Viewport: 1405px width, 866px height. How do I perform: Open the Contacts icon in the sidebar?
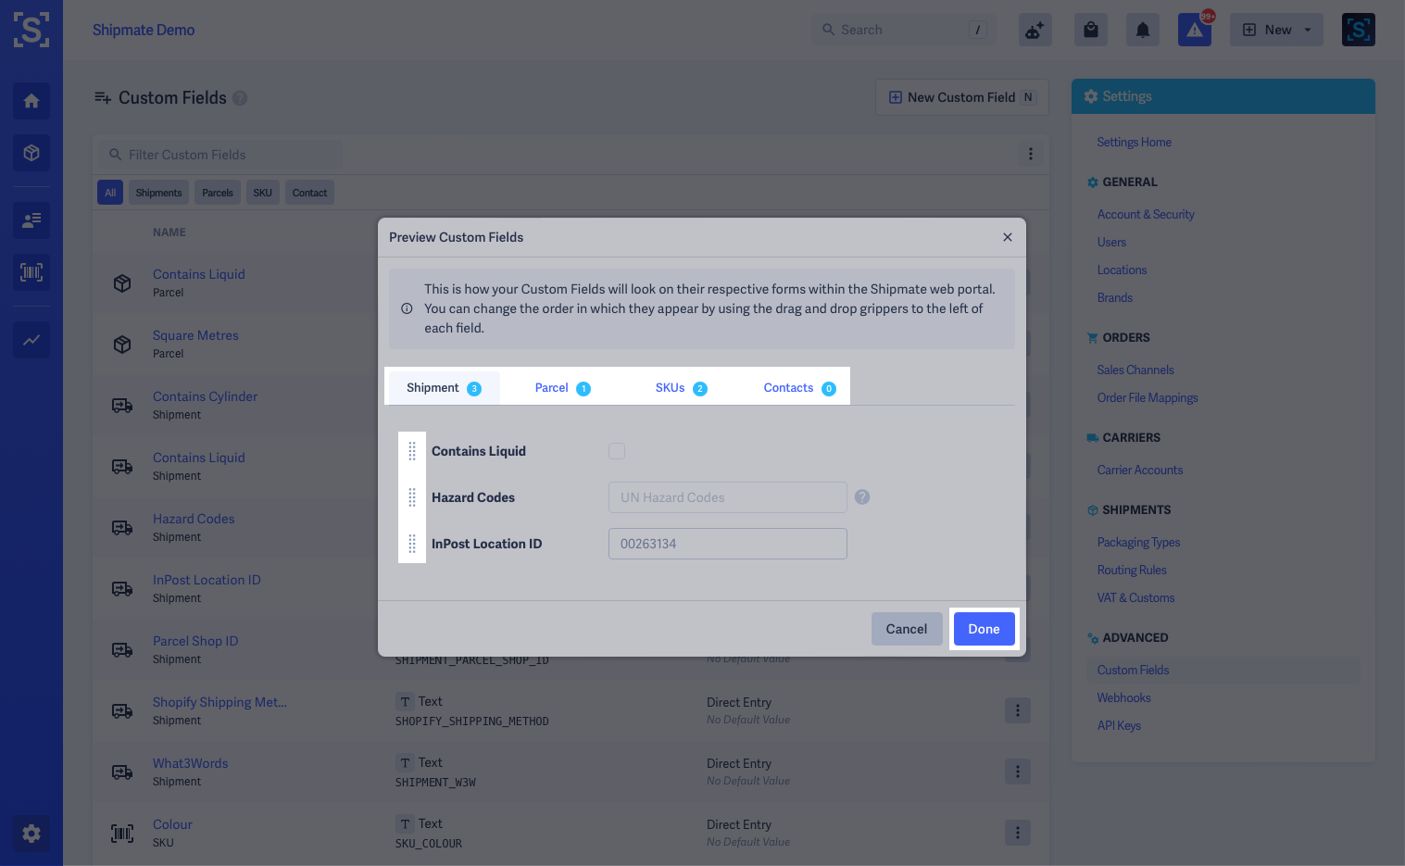pyautogui.click(x=31, y=220)
